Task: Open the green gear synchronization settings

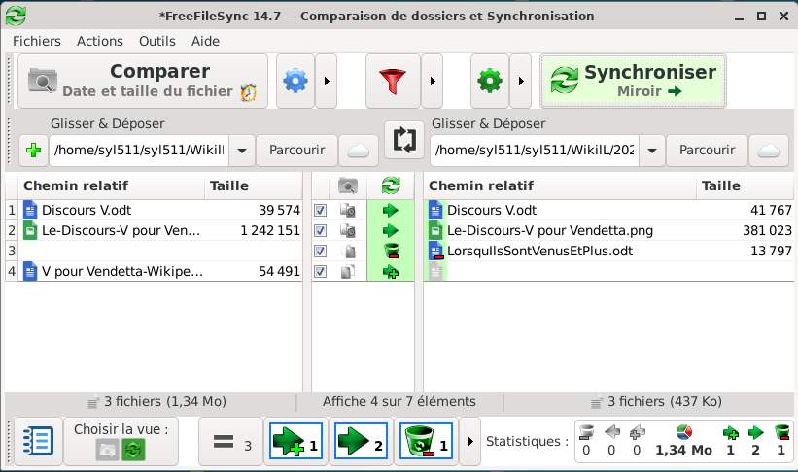Action: coord(489,82)
